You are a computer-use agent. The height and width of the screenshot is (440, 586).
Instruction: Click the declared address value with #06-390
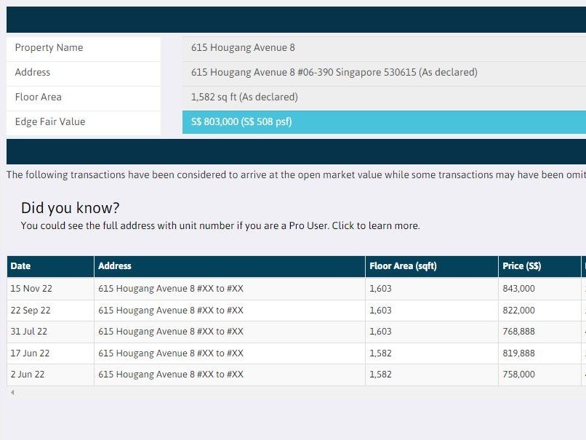tap(334, 73)
